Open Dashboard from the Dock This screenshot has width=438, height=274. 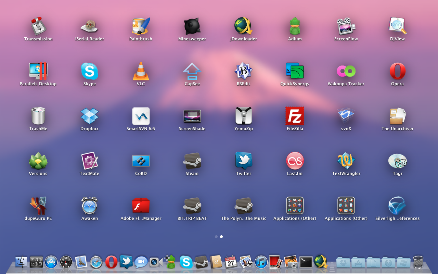coord(66,262)
